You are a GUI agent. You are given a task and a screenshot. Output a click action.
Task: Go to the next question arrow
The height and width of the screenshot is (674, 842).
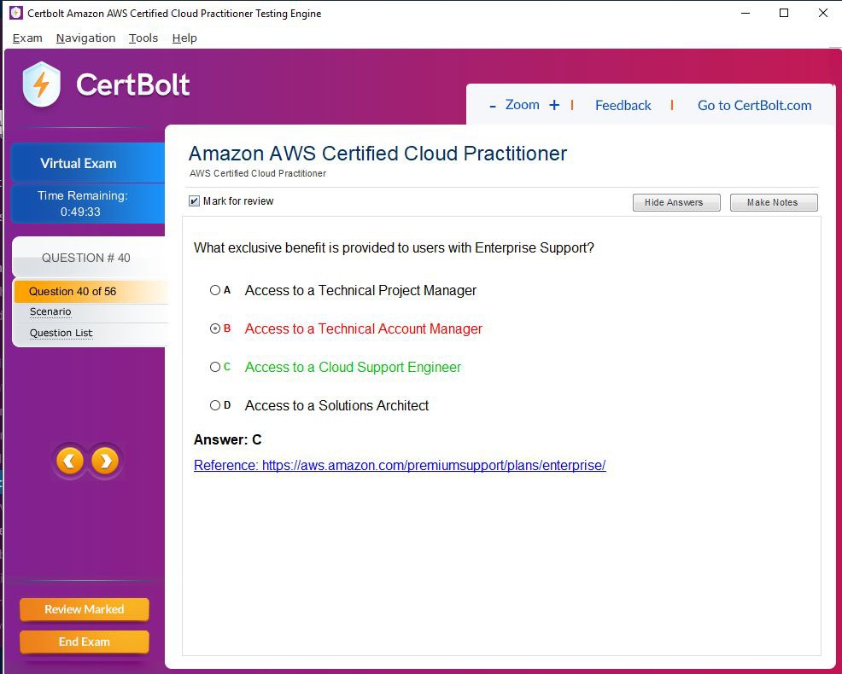click(x=105, y=461)
